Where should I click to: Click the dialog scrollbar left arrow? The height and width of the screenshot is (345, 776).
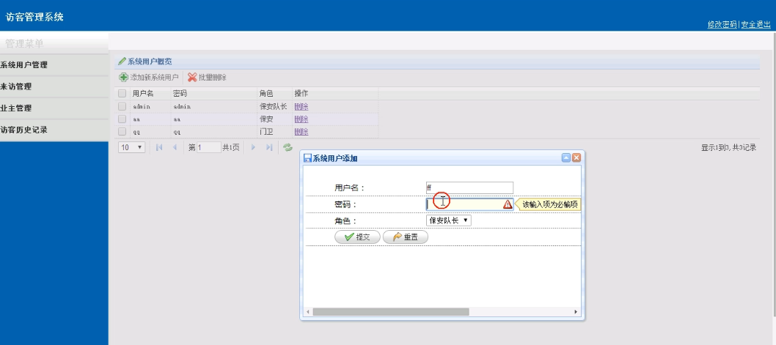coord(307,312)
